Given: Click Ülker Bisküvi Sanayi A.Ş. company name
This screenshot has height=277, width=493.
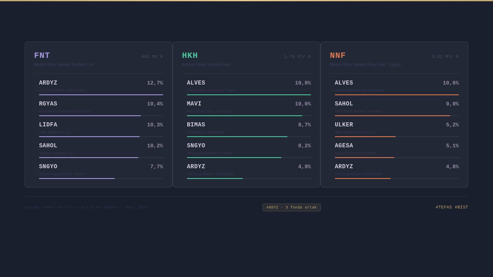Looking at the screenshot, I should [x=355, y=132].
